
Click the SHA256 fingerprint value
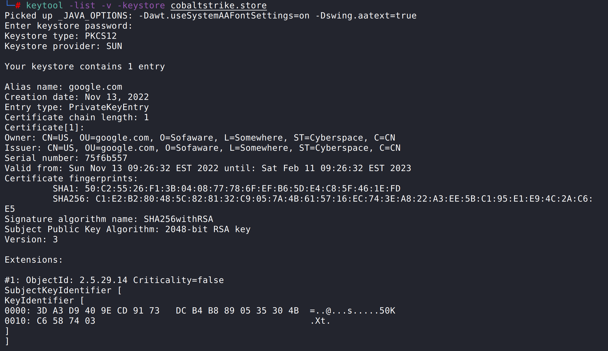point(344,199)
